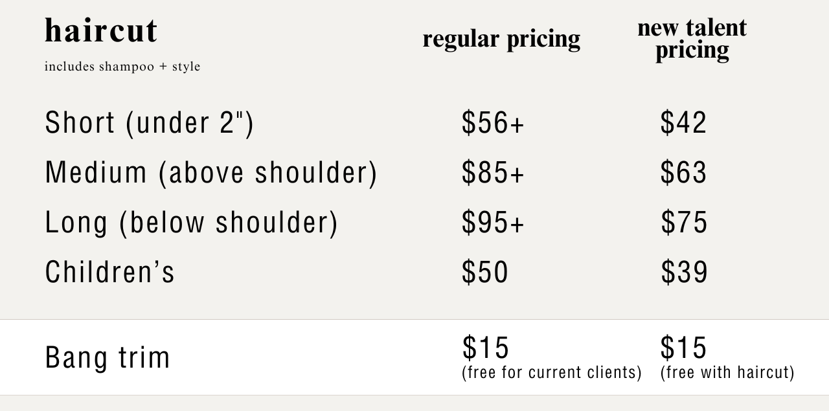This screenshot has height=411, width=829.
Task: Select the Short (under 2") service
Action: [149, 122]
